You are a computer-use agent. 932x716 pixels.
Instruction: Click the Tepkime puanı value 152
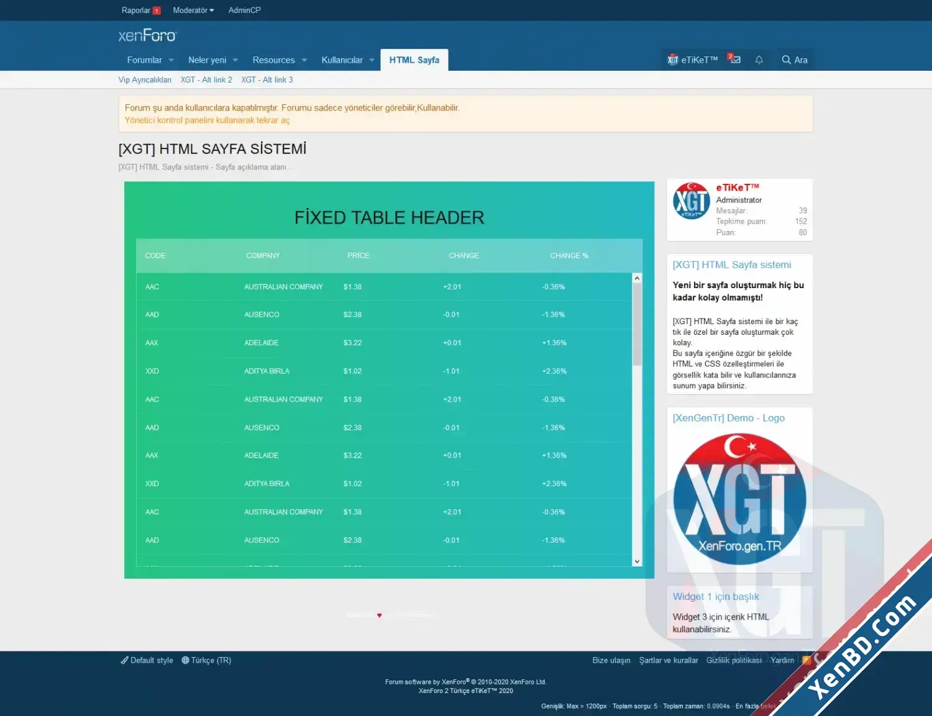click(801, 222)
